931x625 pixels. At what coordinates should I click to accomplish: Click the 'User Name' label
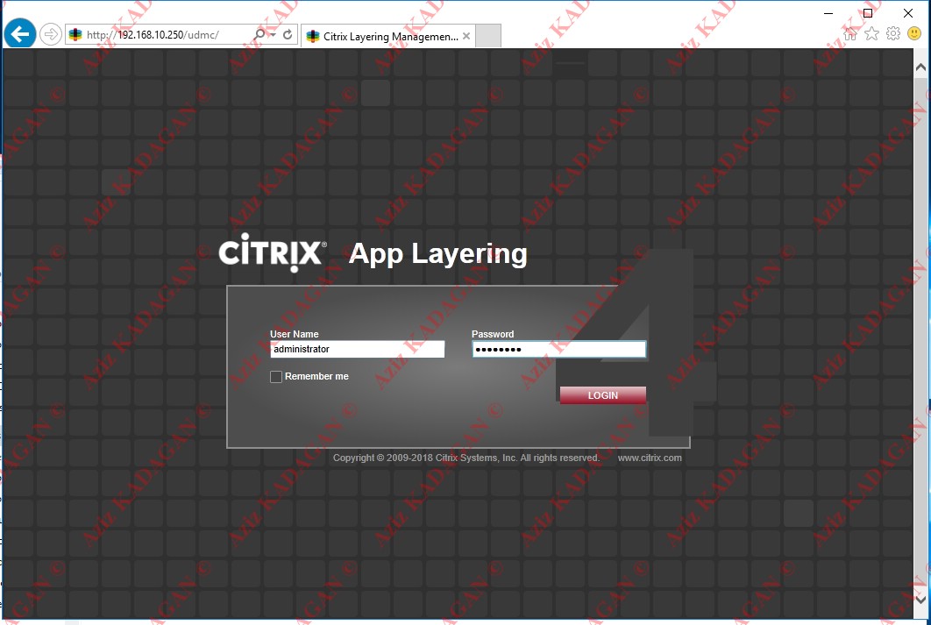[x=295, y=334]
